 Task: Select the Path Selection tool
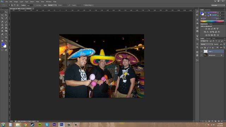click(2, 37)
